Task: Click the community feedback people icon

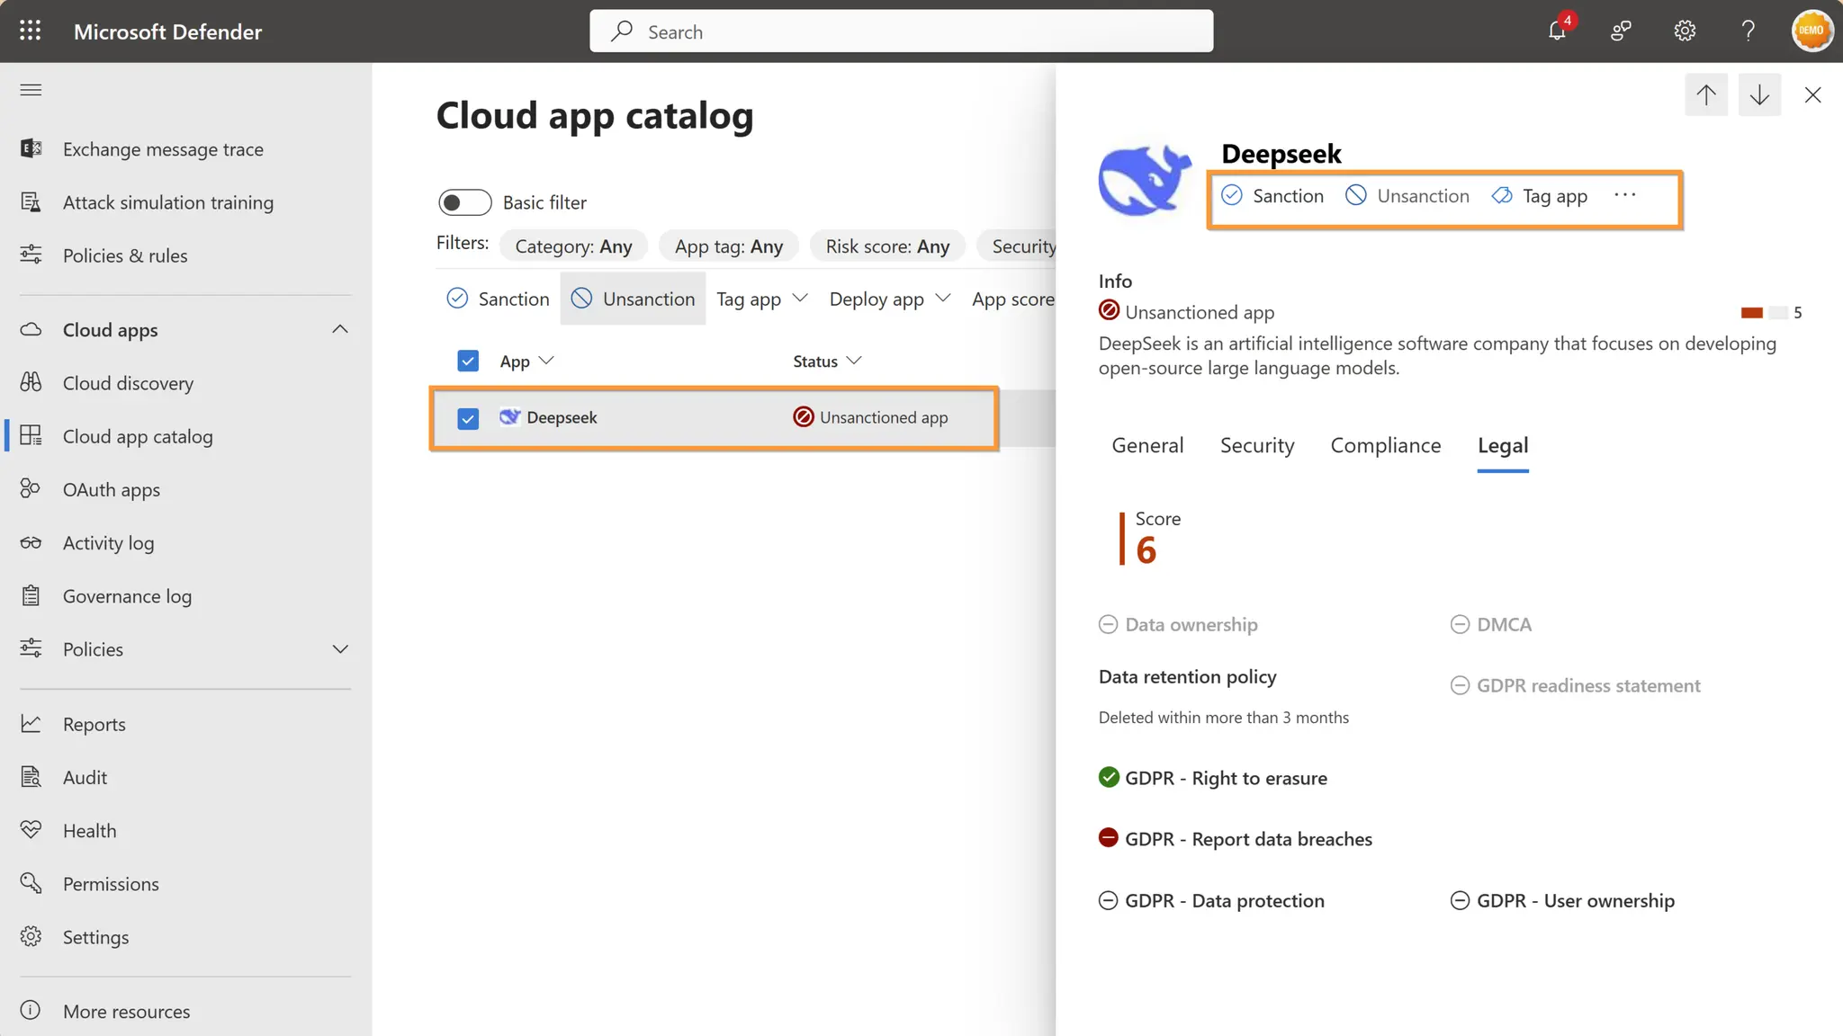Action: 1621,31
